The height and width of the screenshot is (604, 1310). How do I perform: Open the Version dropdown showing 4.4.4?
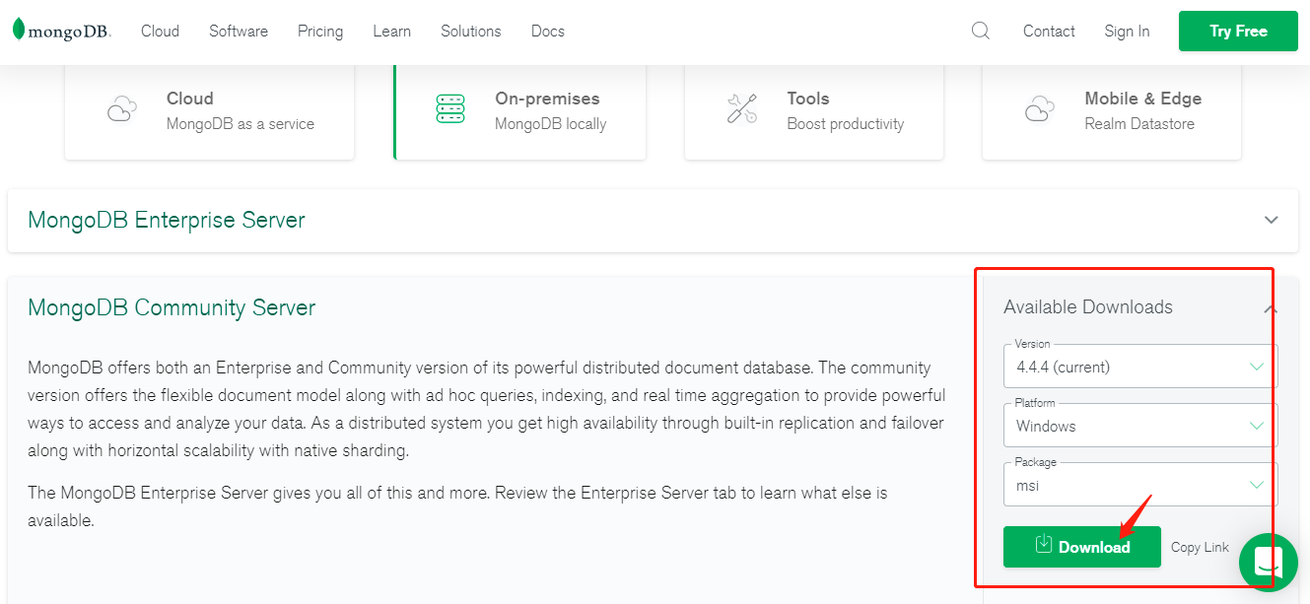click(x=1140, y=366)
